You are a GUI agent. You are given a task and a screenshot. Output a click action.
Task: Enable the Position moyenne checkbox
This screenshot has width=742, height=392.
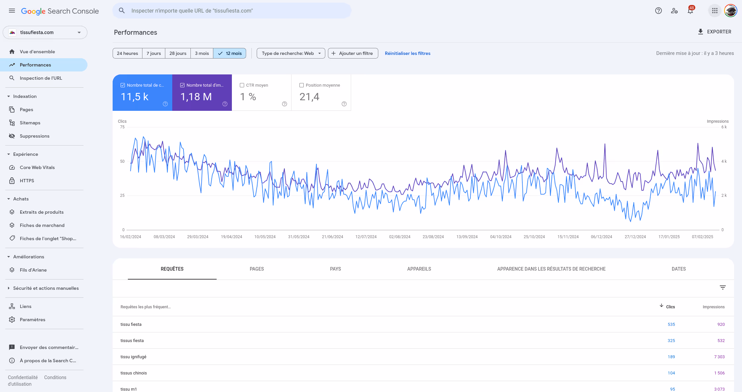coord(301,85)
